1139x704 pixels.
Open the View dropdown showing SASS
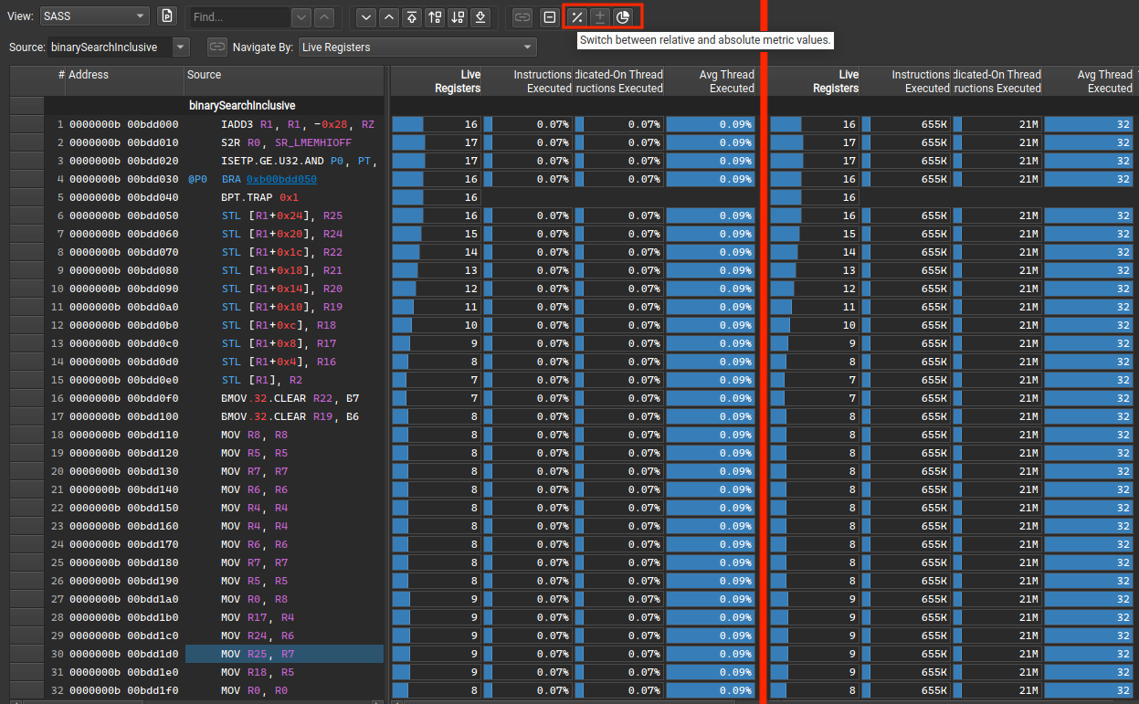pos(94,16)
